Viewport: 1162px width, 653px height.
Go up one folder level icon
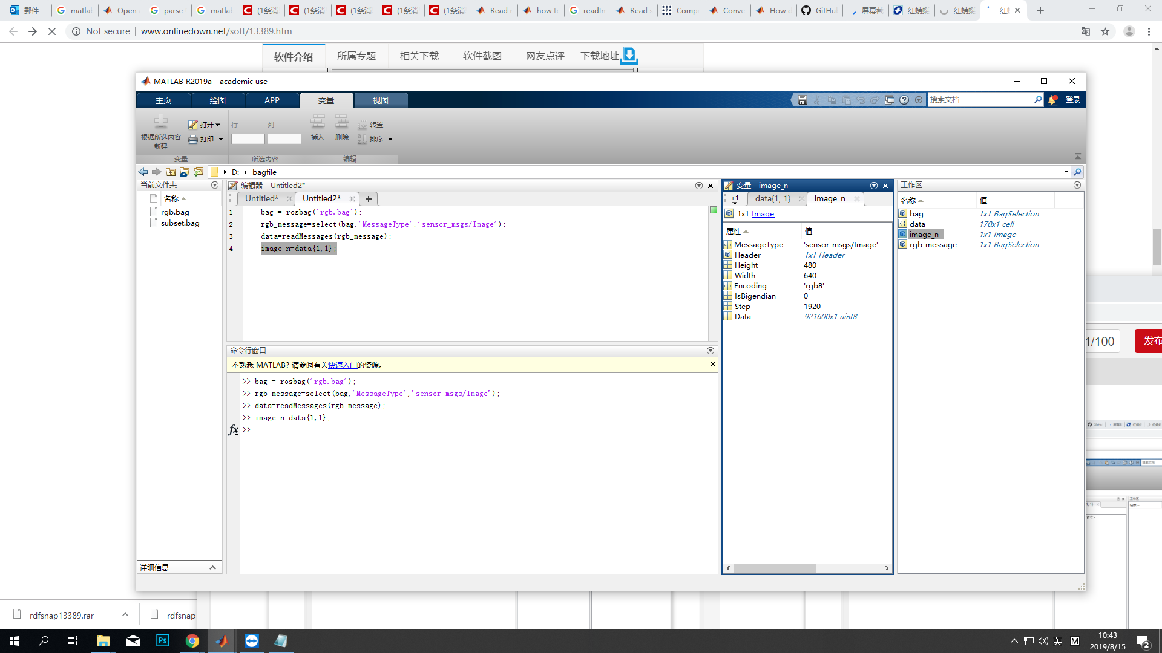[x=171, y=172]
